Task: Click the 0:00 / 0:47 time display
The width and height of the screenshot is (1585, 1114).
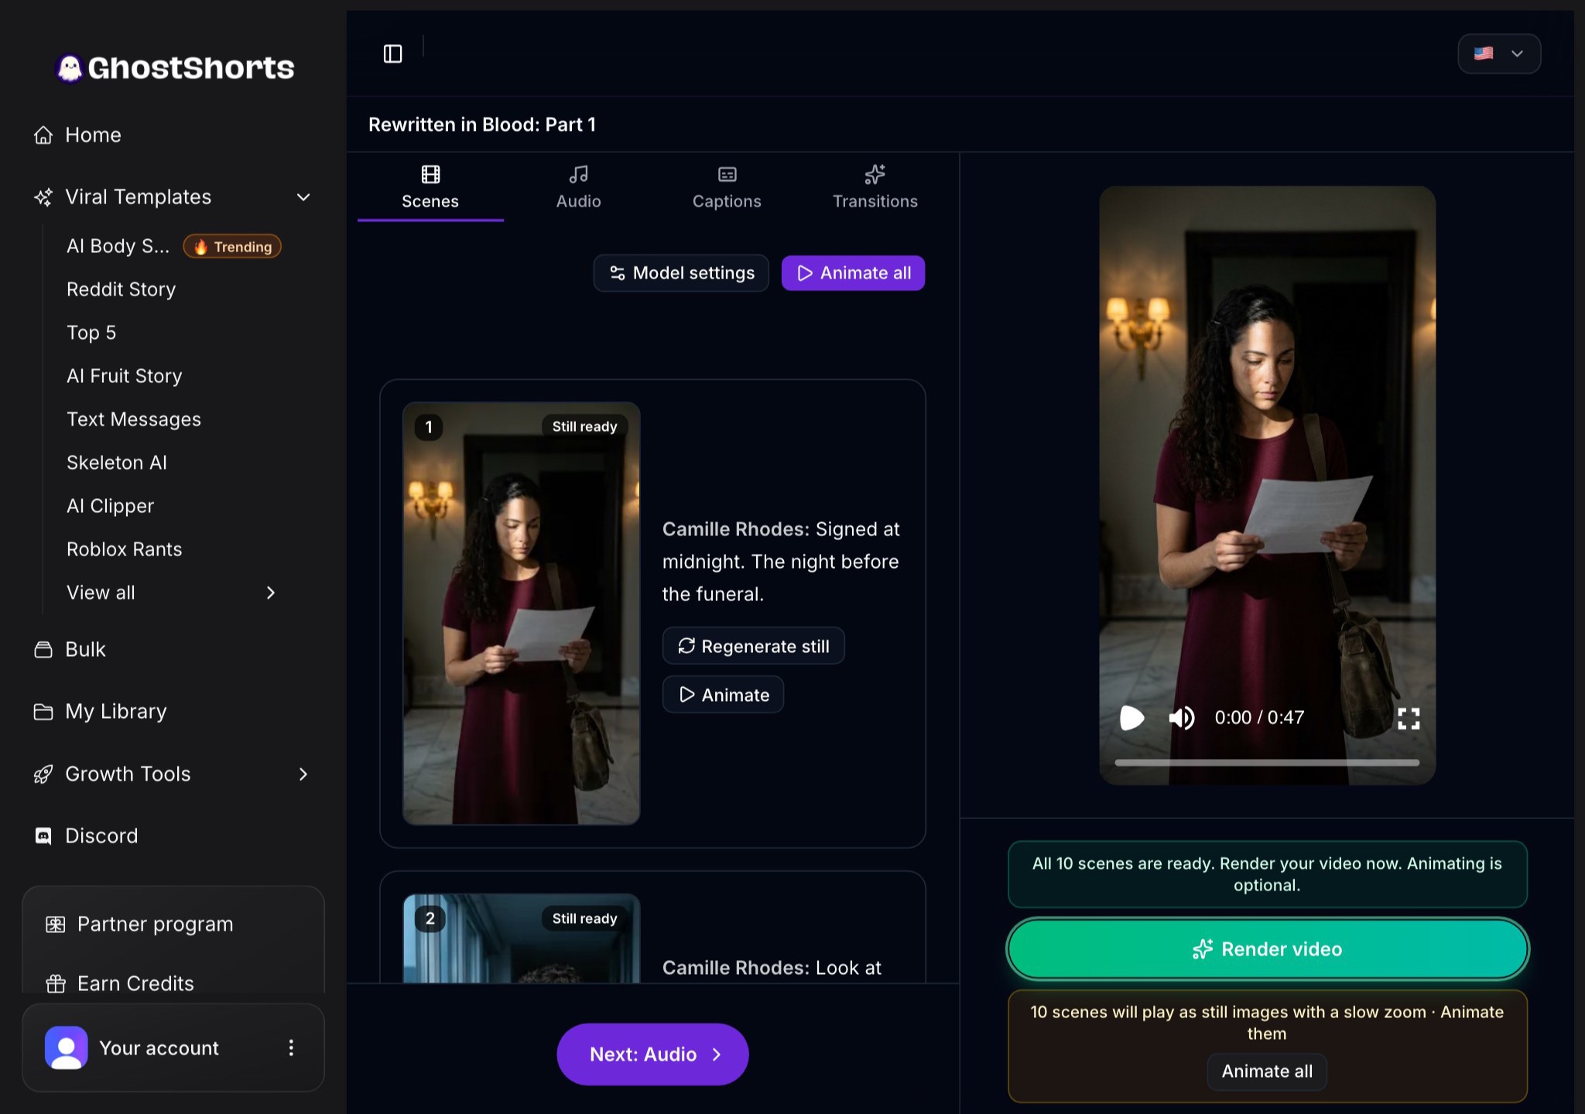Action: [x=1259, y=718]
